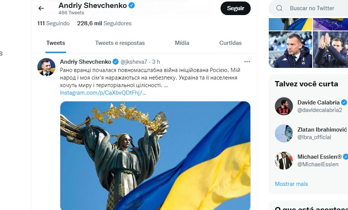The height and width of the screenshot is (210, 348).
Task: Click Mostrar mais suggestions link
Action: click(x=291, y=184)
